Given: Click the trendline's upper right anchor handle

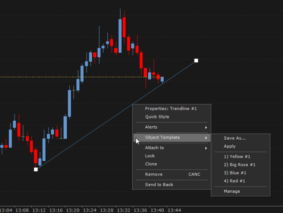Looking at the screenshot, I should (x=196, y=61).
